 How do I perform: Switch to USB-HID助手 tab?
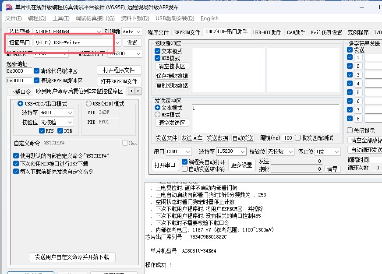(x=267, y=32)
